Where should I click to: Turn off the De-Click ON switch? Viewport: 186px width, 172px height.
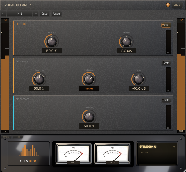(166, 25)
